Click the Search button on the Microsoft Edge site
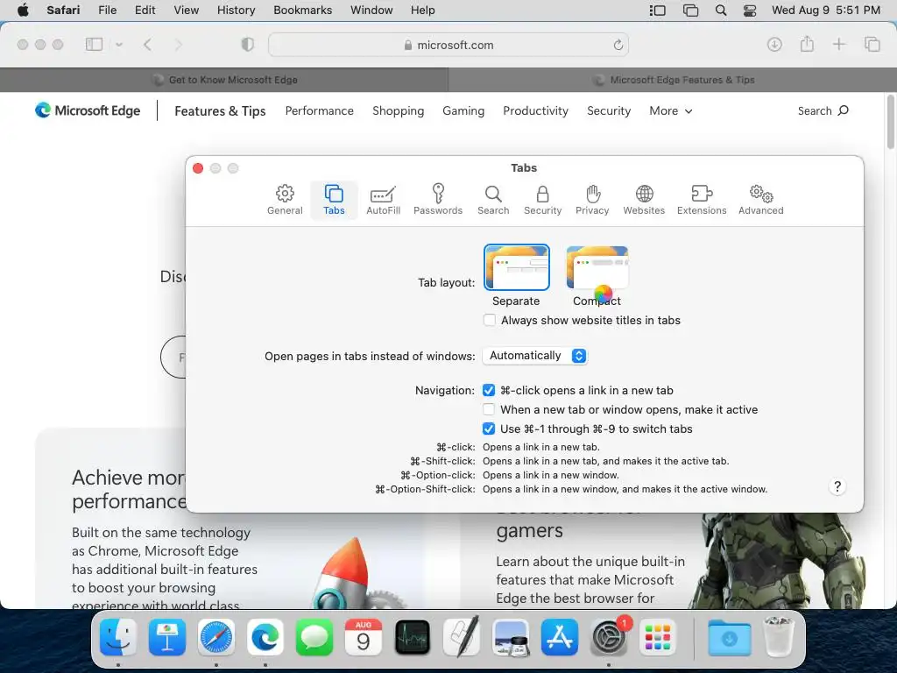897x673 pixels. click(x=823, y=111)
